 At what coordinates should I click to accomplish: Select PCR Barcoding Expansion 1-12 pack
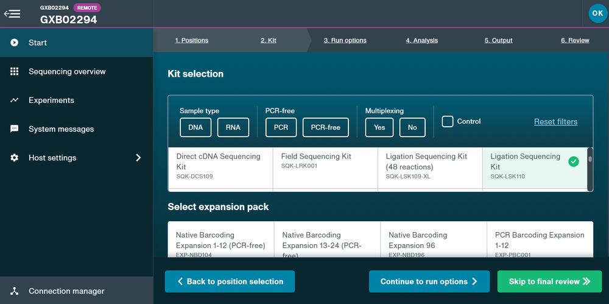click(x=540, y=239)
